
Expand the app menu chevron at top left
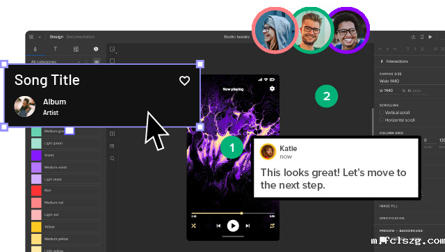(x=40, y=37)
